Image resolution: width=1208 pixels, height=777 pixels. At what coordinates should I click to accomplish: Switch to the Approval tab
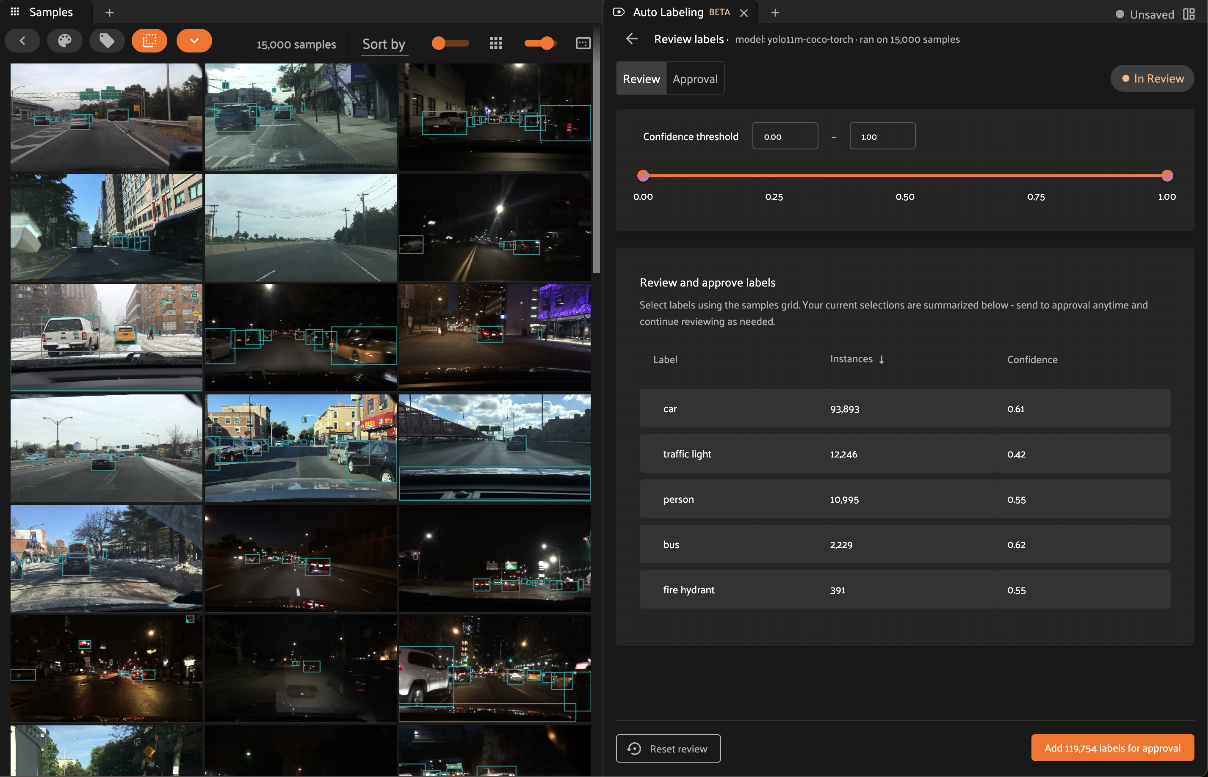click(695, 79)
